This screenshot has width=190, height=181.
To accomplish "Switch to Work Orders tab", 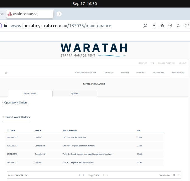I will [x=30, y=93].
